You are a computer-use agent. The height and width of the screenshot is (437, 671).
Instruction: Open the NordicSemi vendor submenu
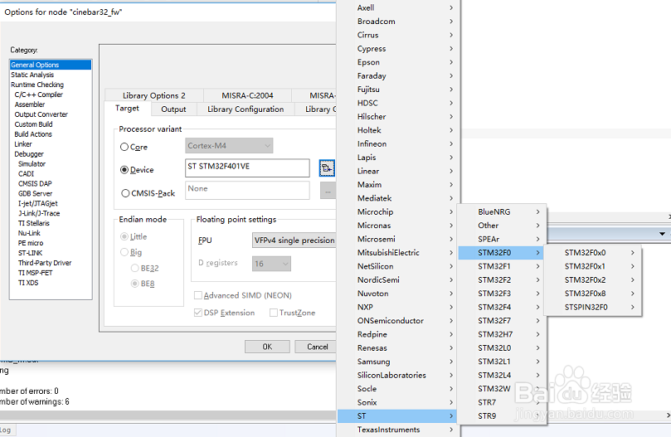tap(397, 280)
